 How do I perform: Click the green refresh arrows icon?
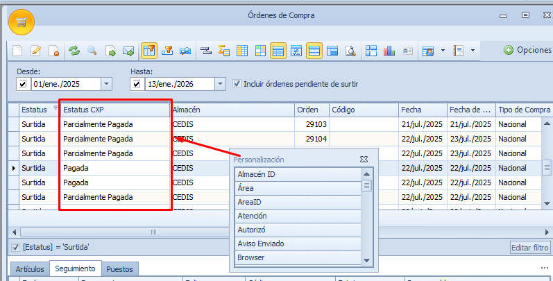click(x=74, y=51)
